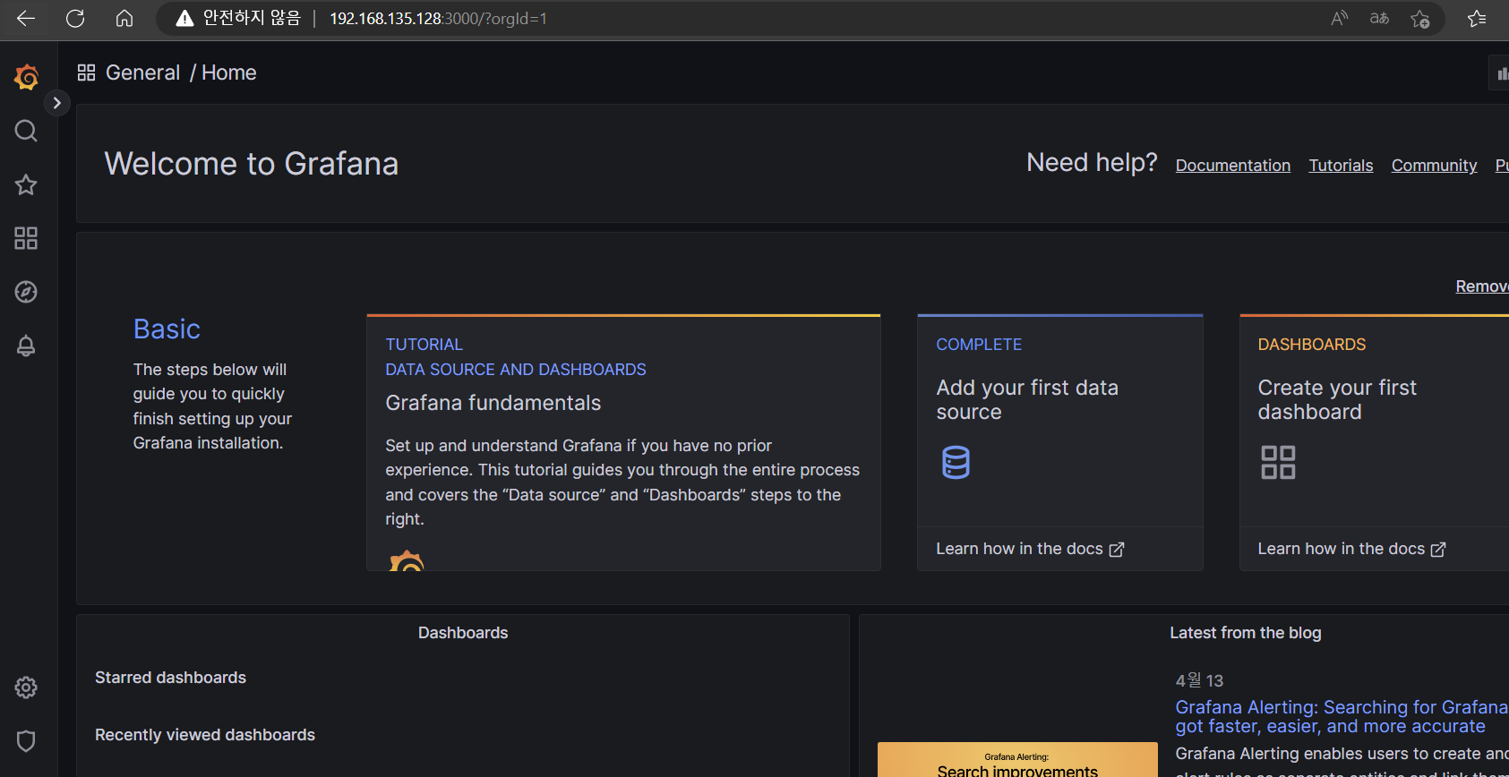Click the Starred dashboards heading
Viewport: 1509px width, 777px height.
click(x=170, y=678)
